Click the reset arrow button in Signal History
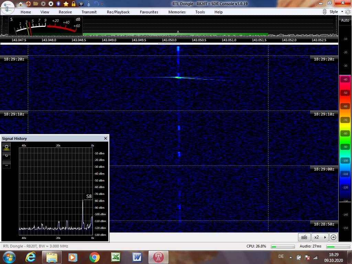The height and width of the screenshot is (264, 352). coord(7,156)
